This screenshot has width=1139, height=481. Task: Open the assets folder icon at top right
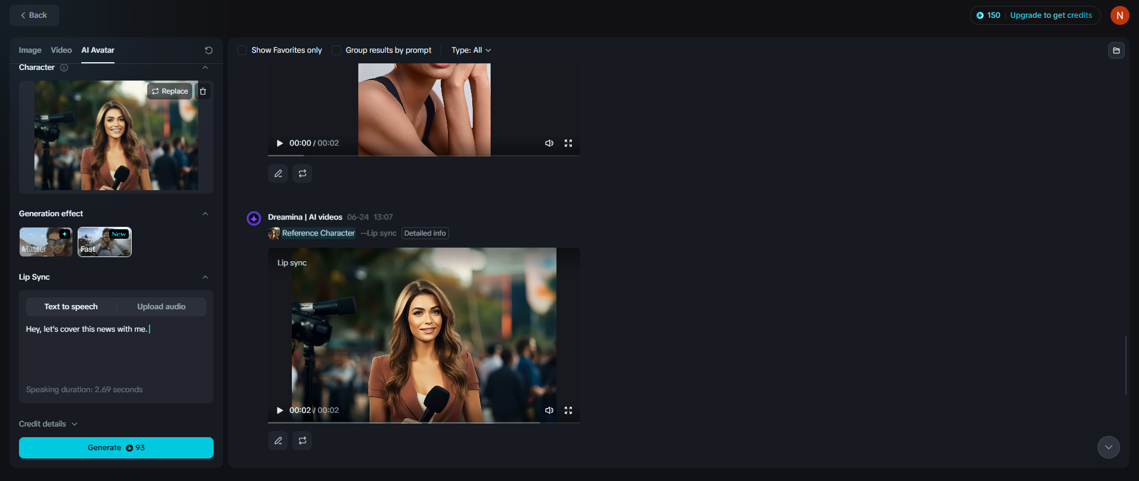point(1116,50)
